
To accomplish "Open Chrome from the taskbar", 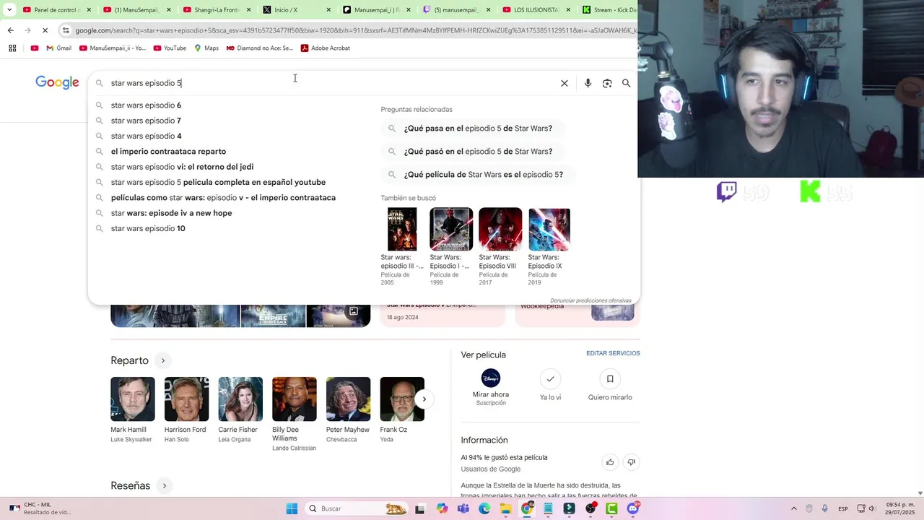I will (x=527, y=508).
